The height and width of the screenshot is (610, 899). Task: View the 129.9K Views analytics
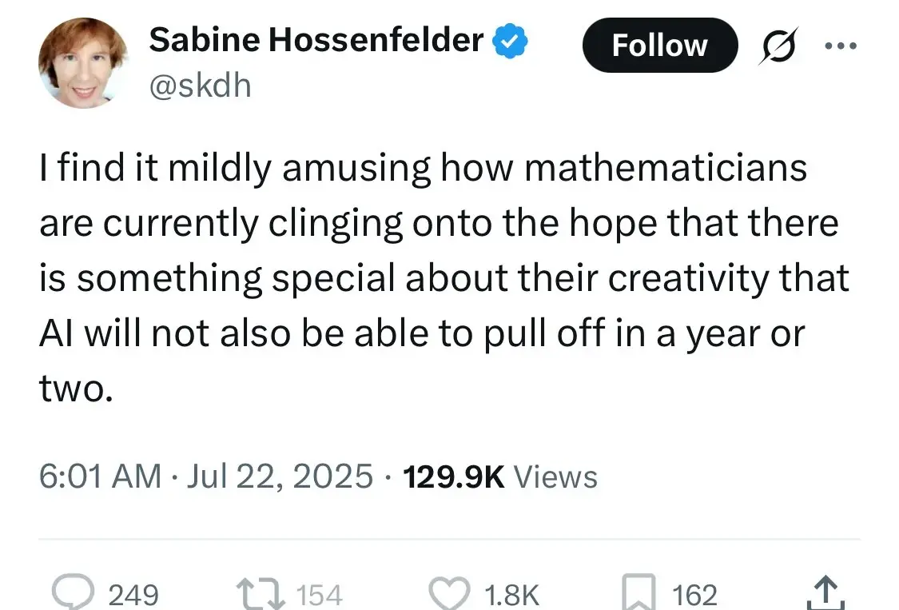pyautogui.click(x=500, y=476)
